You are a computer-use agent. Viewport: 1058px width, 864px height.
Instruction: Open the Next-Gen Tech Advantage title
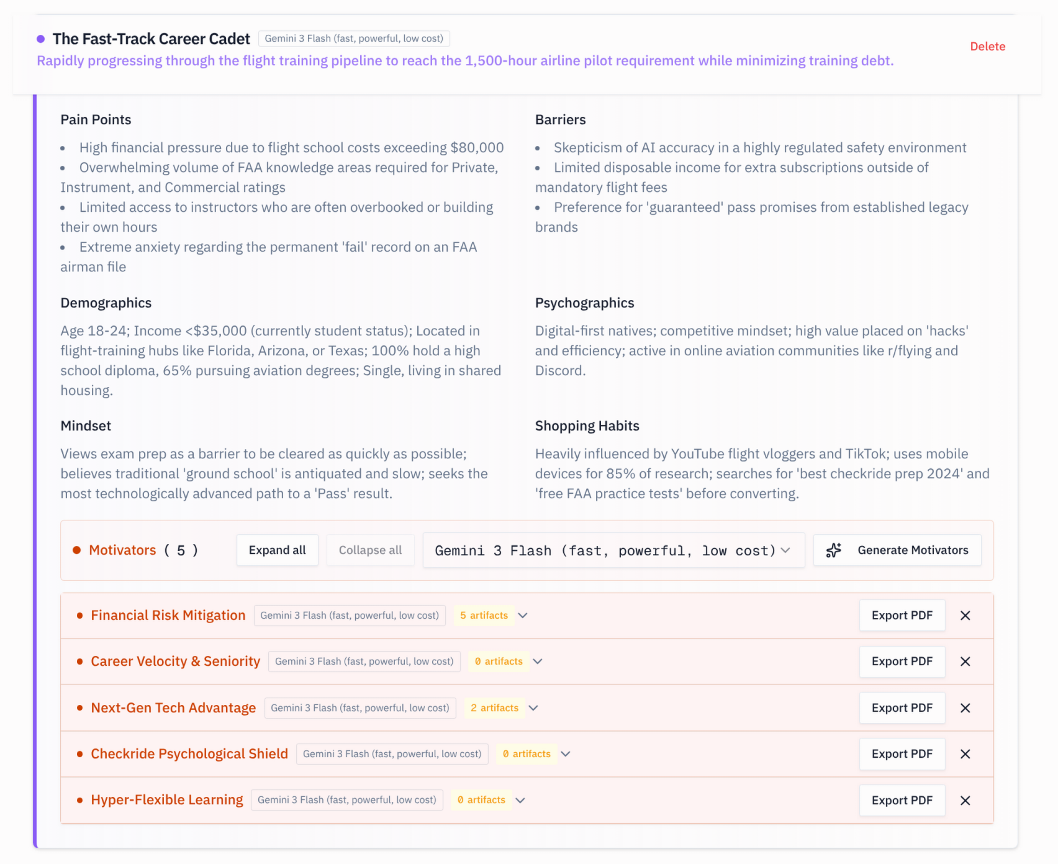[x=173, y=708]
